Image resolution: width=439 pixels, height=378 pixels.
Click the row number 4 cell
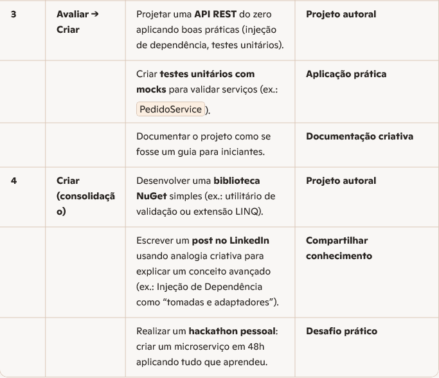(13, 181)
